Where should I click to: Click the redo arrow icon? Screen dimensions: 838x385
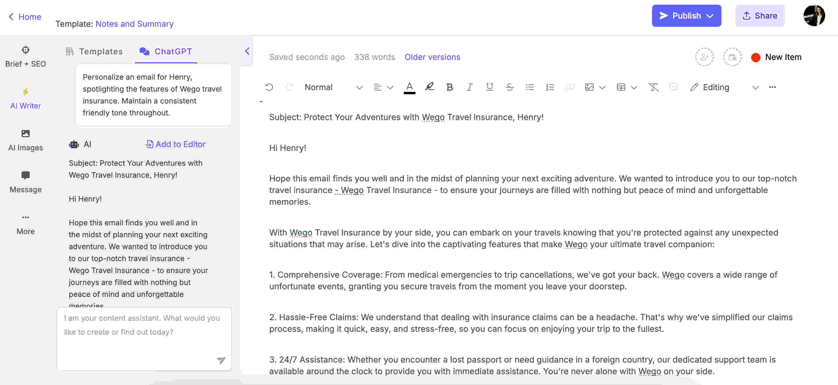289,87
